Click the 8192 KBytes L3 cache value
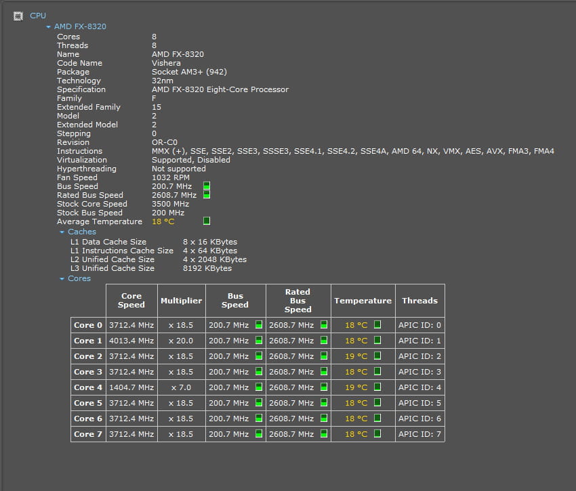 (207, 268)
